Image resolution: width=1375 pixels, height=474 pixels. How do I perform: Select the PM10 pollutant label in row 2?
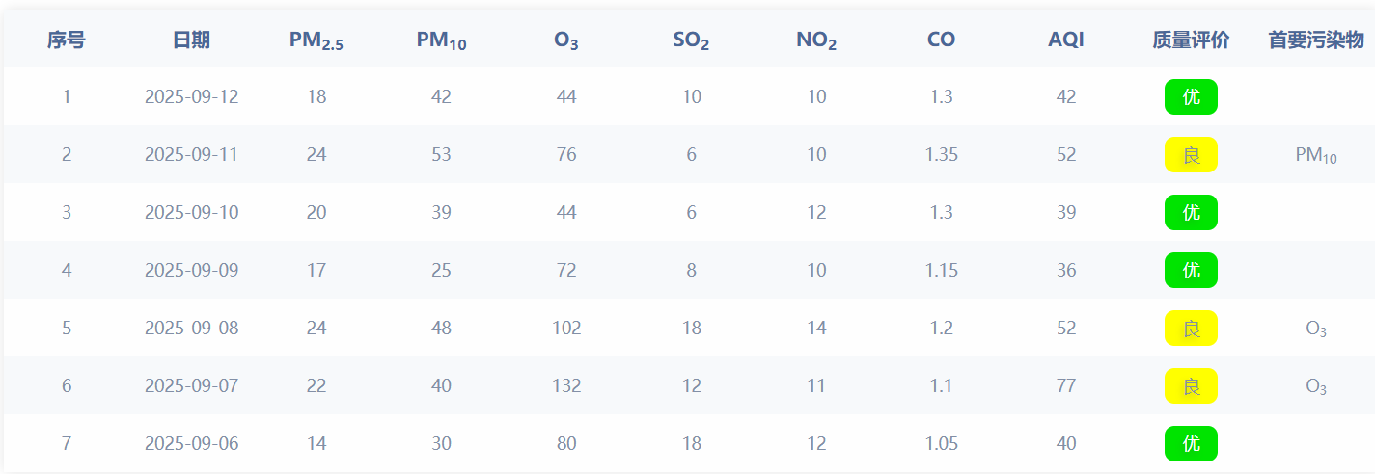[x=1316, y=155]
